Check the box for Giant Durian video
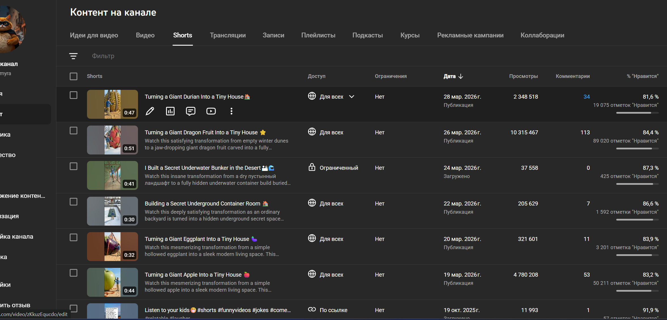Viewport: 667px width, 320px height. pyautogui.click(x=73, y=95)
